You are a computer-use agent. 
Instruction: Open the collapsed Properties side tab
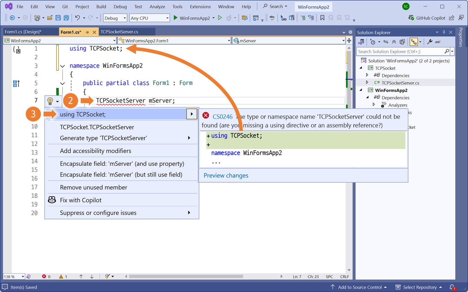pos(461,37)
